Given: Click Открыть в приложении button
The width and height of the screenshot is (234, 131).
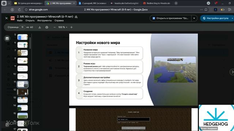Looking at the screenshot, I should (x=170, y=18).
